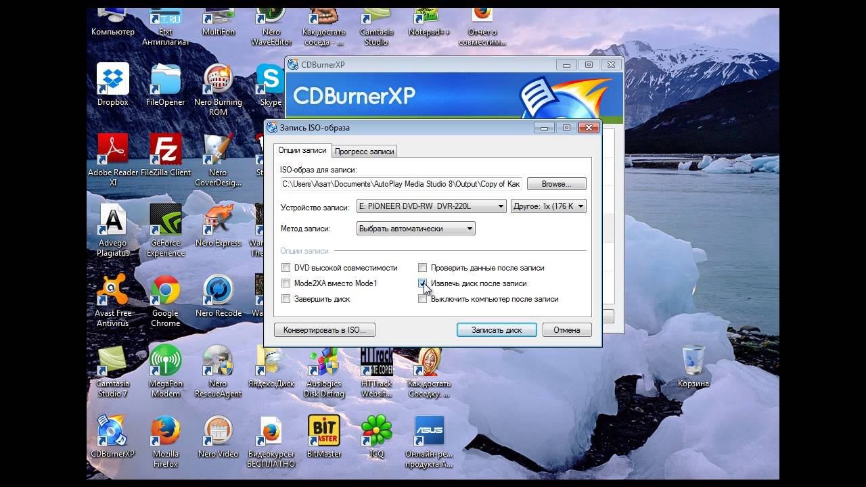Screen dimensions: 866x487
Task: Open the CDBurnerXP desktop shortcut
Action: coord(112,436)
